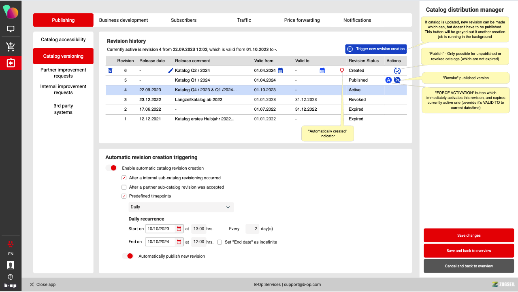Open the Price forwarding tab
The width and height of the screenshot is (518, 292).
pyautogui.click(x=302, y=20)
